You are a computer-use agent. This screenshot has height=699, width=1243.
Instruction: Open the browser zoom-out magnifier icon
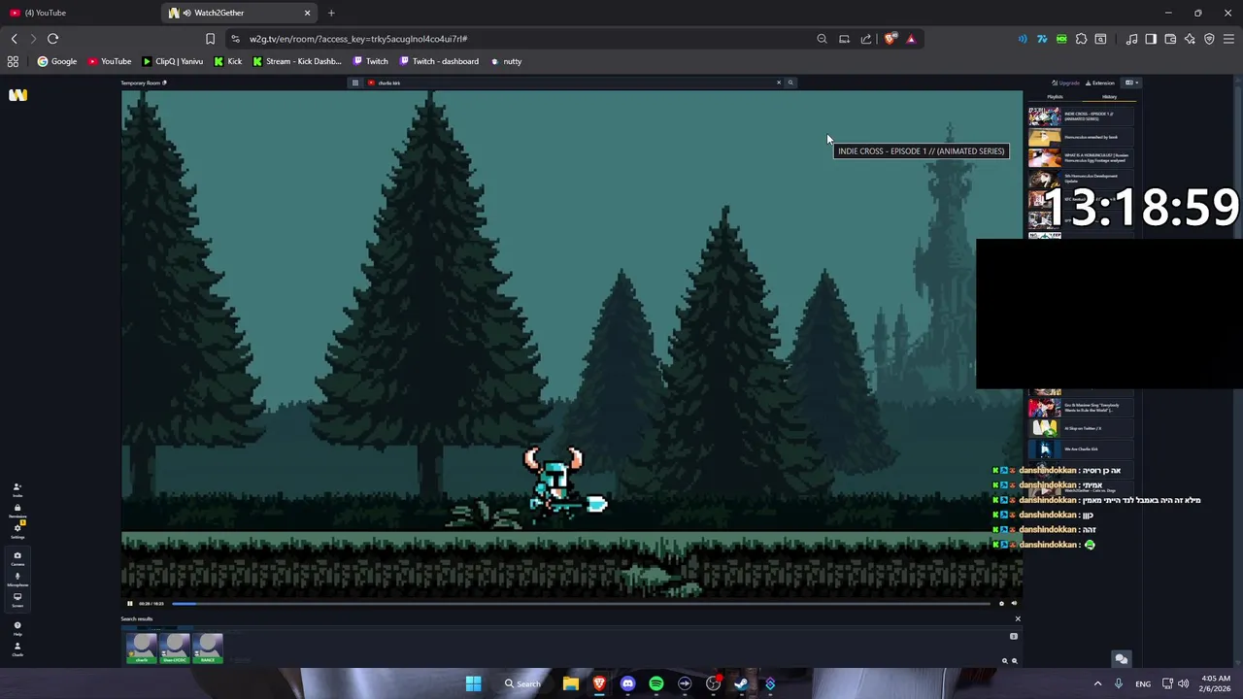[822, 39]
